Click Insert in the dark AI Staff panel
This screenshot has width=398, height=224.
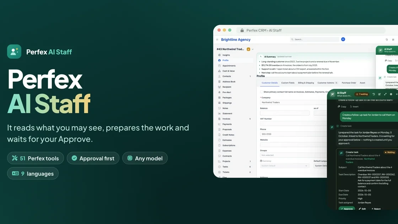click(x=354, y=107)
